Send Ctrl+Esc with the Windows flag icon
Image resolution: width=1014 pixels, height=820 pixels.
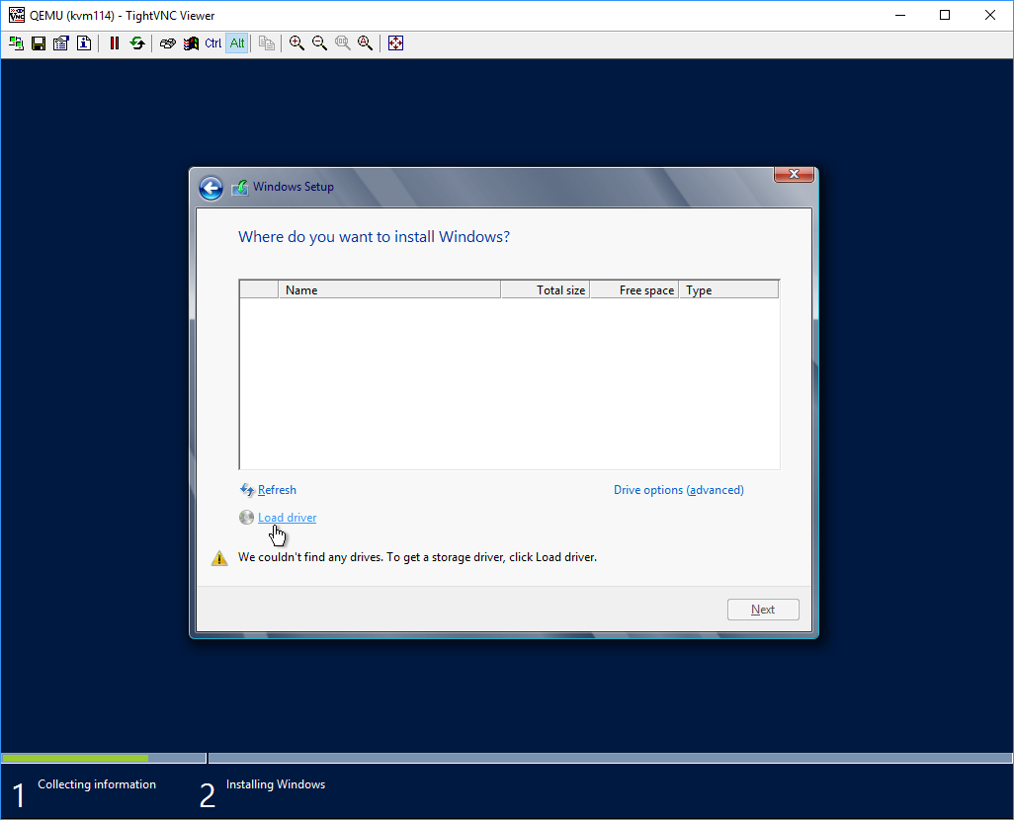pyautogui.click(x=191, y=43)
